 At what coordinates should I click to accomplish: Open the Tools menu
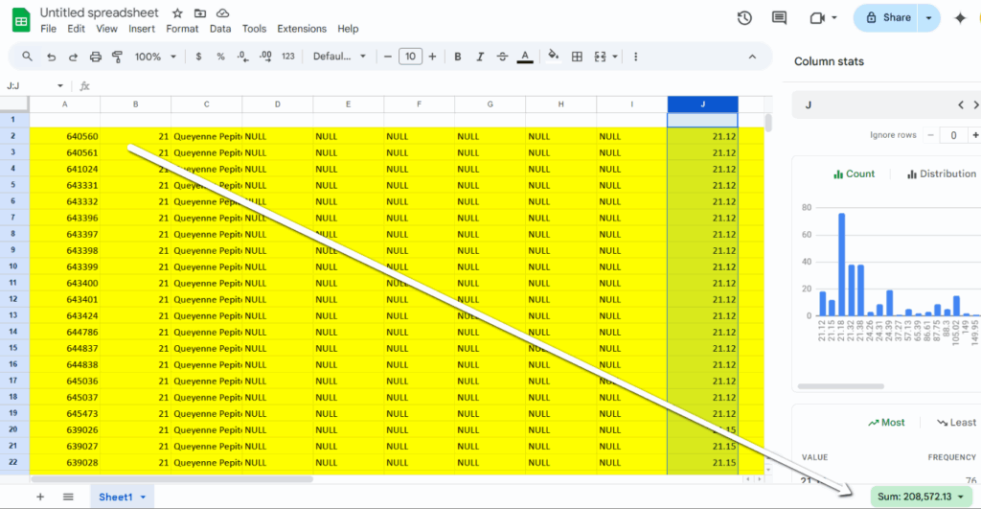(x=254, y=29)
